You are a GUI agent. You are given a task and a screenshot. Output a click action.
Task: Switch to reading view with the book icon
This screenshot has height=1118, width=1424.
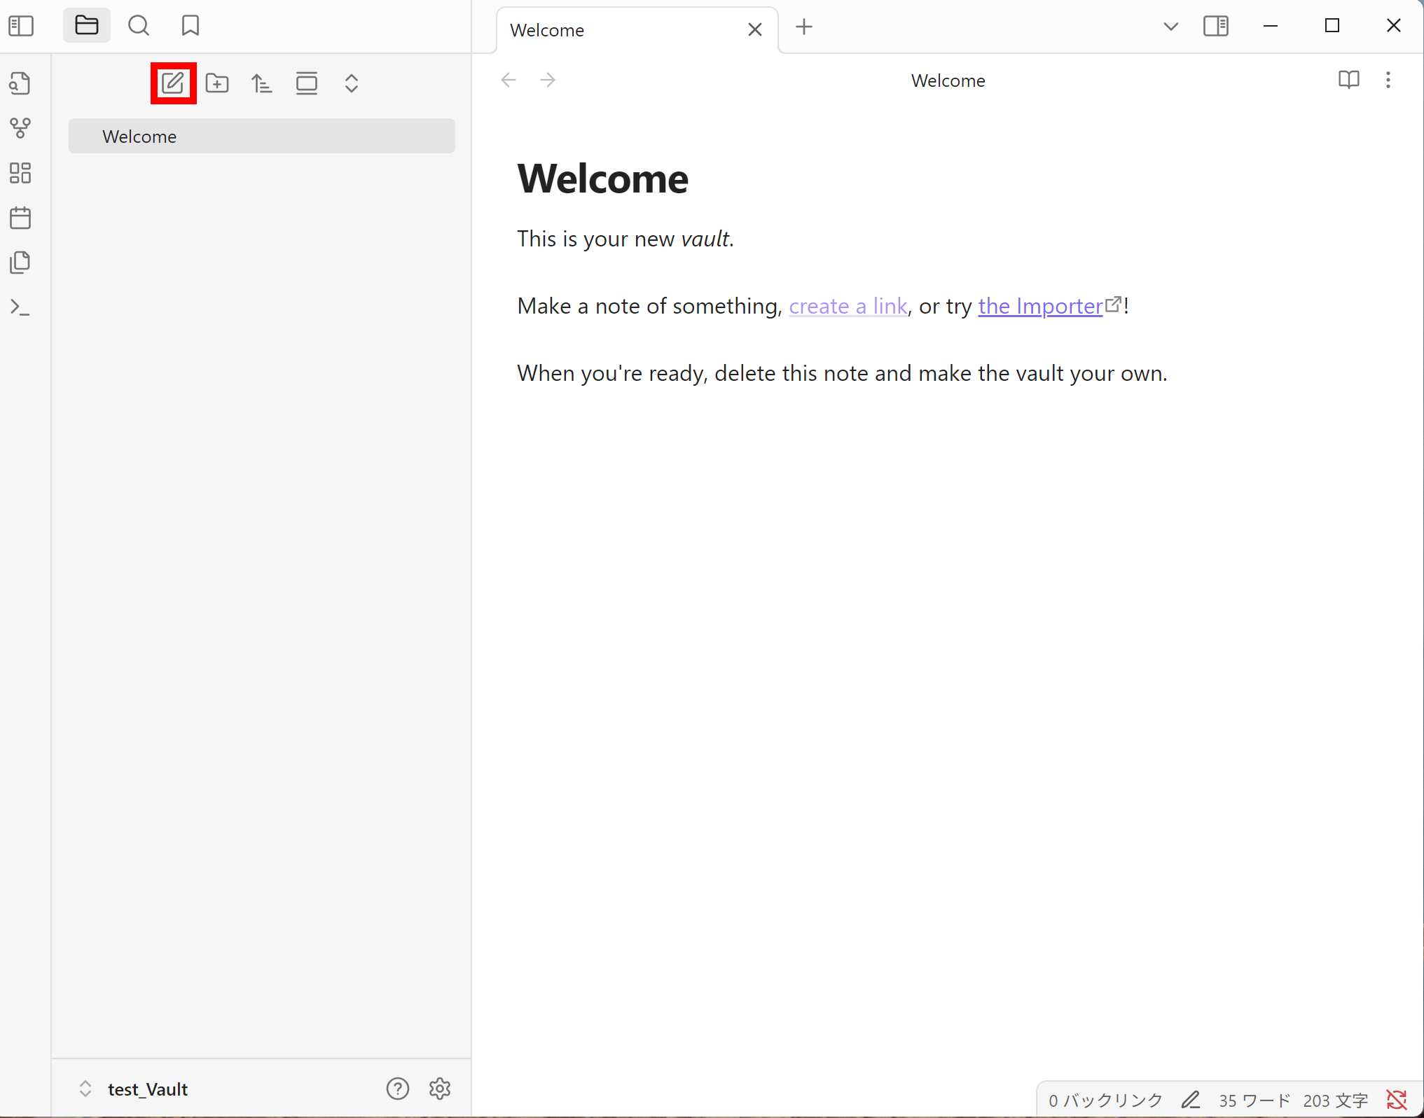click(x=1348, y=80)
